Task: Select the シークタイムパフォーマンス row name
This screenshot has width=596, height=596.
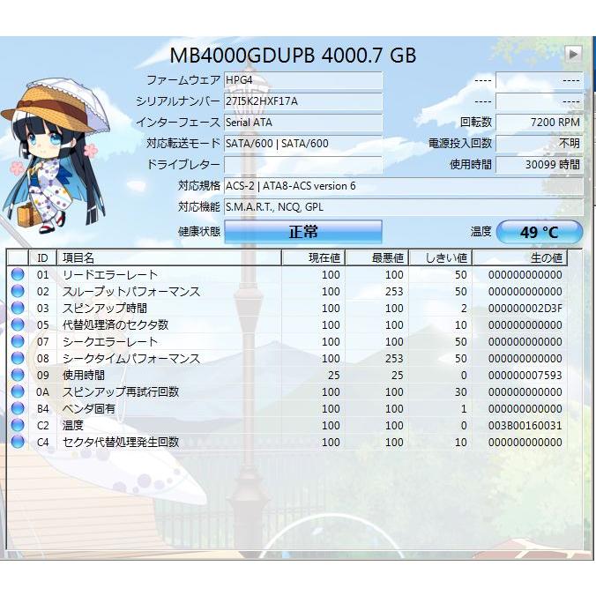Action: coord(131,358)
